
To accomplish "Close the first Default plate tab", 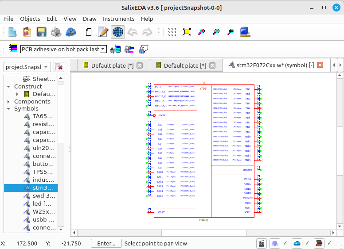I will tap(140, 65).
